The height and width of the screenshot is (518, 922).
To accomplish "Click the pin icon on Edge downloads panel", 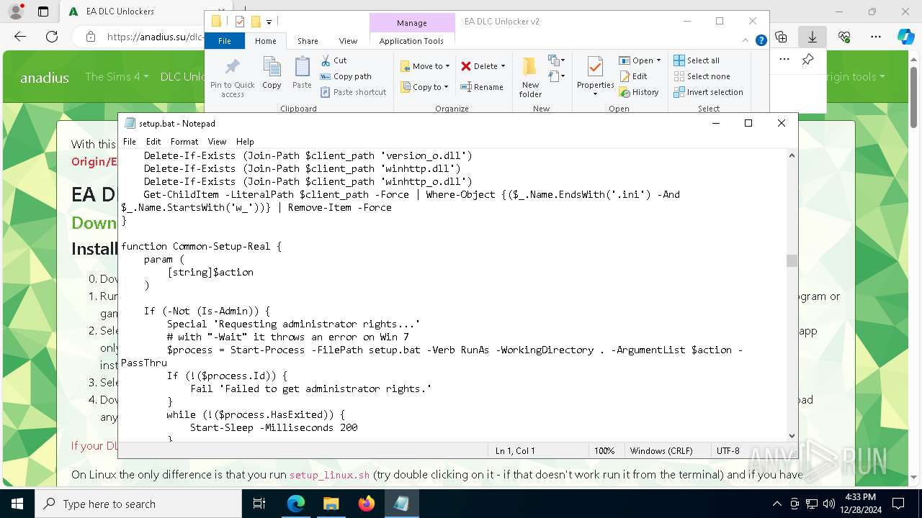I will click(808, 60).
